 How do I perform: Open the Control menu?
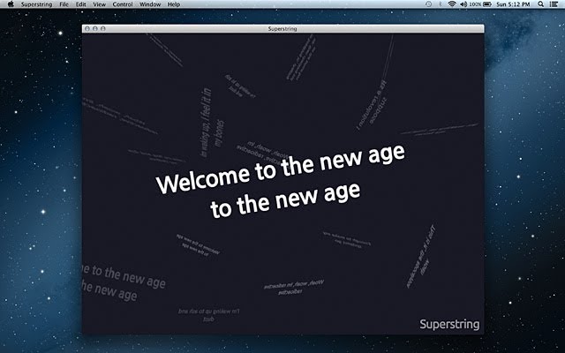pos(123,4)
